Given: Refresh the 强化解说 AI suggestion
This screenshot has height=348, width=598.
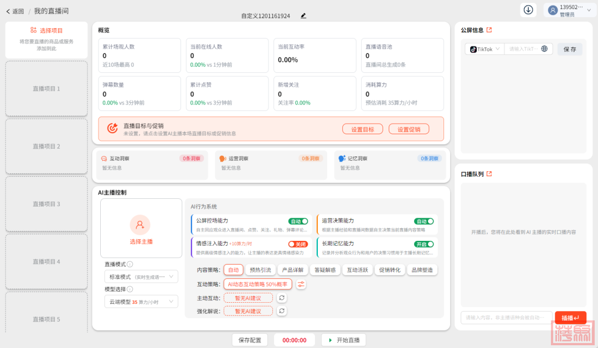Looking at the screenshot, I should coord(282,311).
